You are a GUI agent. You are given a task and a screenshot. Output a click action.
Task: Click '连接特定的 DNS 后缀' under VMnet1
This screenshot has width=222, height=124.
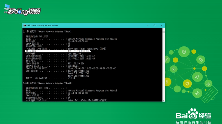(x=37, y=37)
